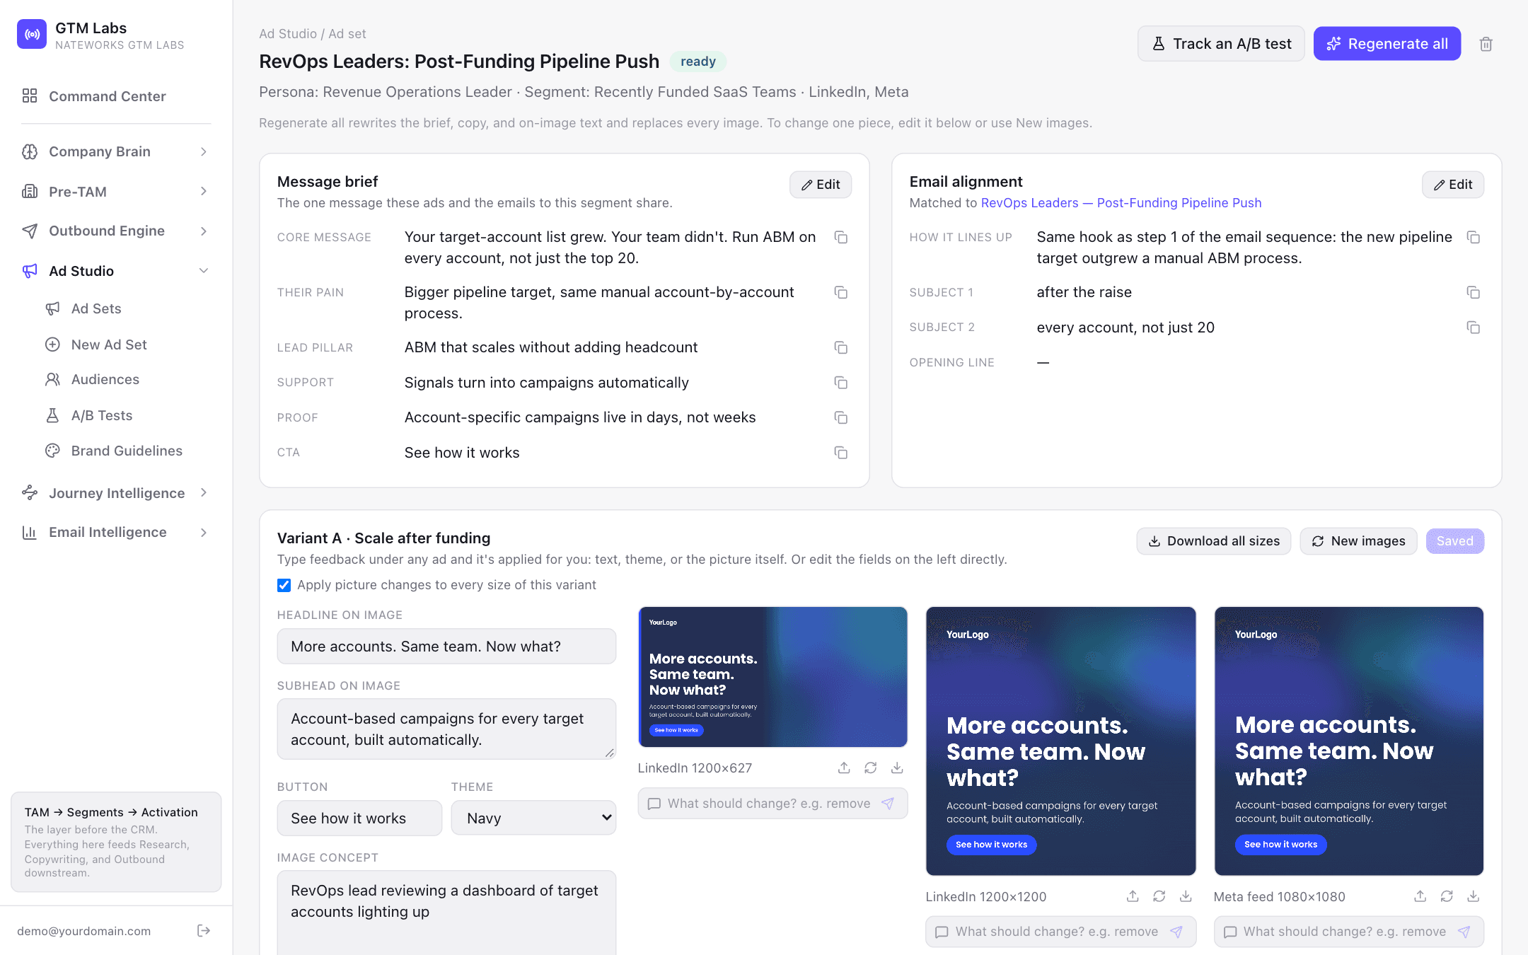Regenerate the LinkedIn 1200×1200 image
This screenshot has height=955, width=1528.
1159,896
